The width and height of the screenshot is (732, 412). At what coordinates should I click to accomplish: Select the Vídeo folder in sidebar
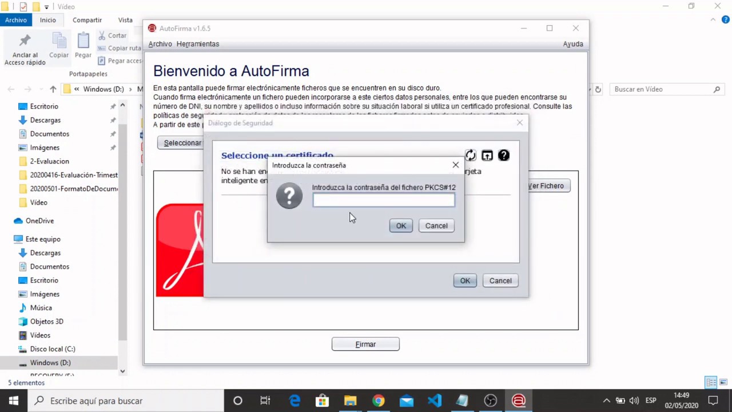point(39,203)
